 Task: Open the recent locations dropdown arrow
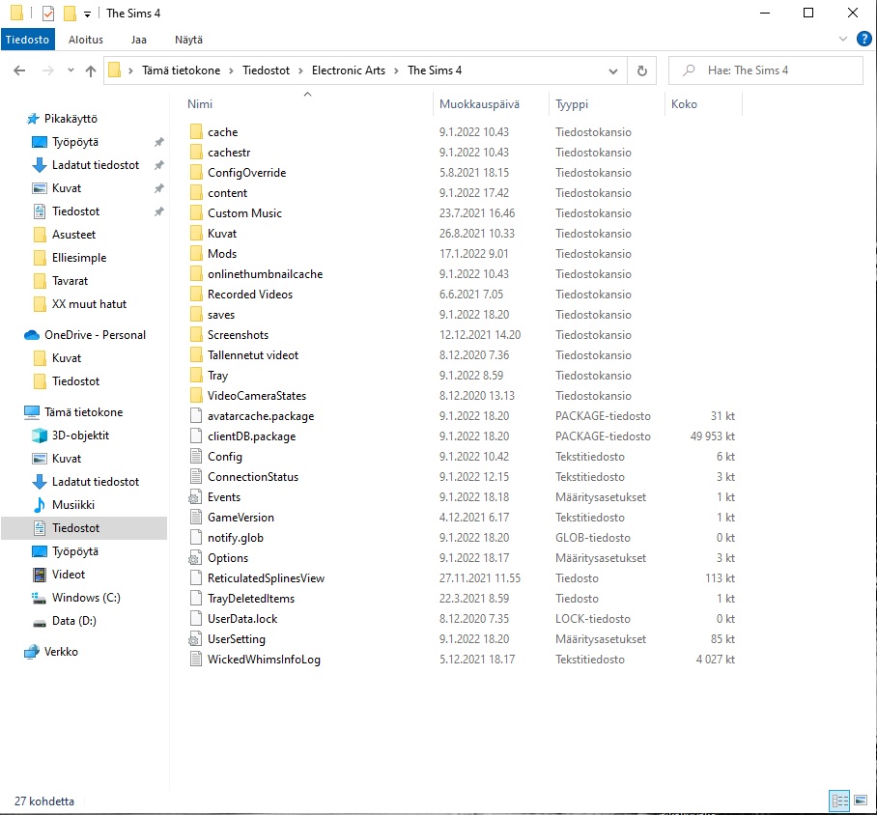[x=71, y=70]
